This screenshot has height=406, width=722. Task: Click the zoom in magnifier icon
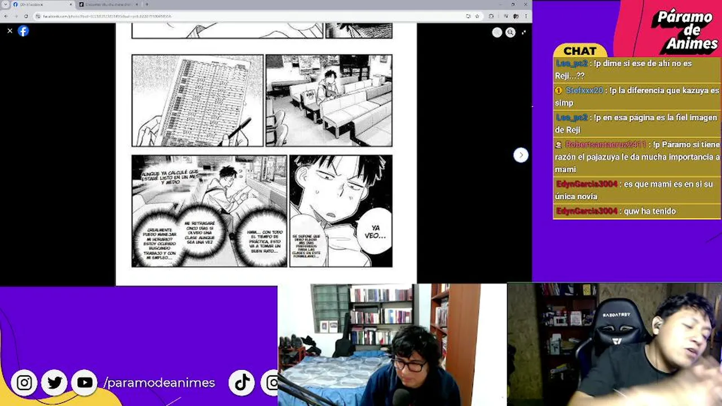pyautogui.click(x=510, y=33)
